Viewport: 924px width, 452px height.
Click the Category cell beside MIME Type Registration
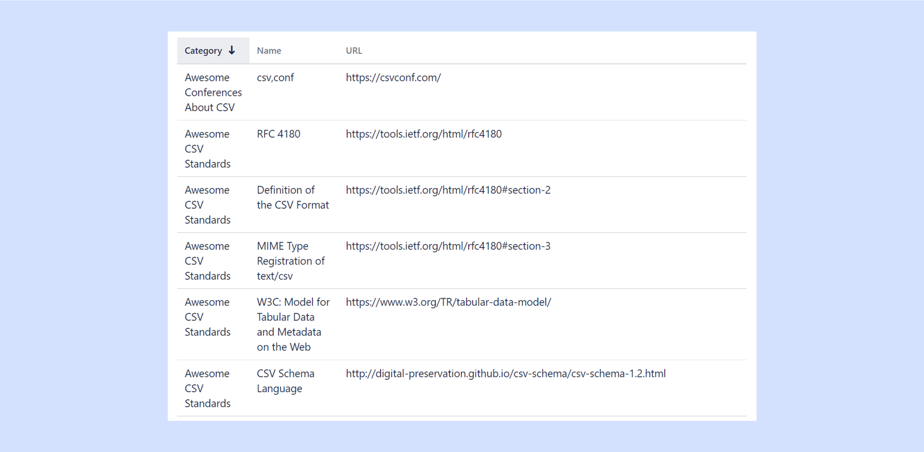[x=208, y=261]
